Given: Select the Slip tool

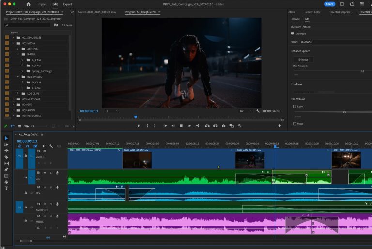Looking at the screenshot, I should 6,164.
